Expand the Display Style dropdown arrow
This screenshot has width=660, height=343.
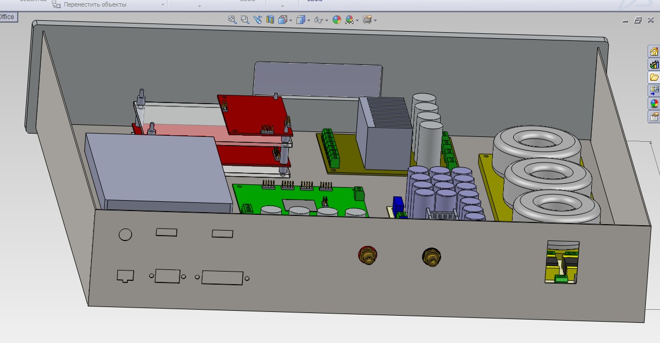pyautogui.click(x=308, y=21)
